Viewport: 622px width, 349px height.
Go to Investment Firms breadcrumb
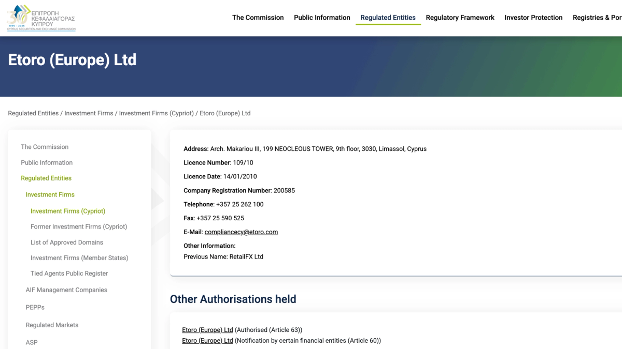89,113
